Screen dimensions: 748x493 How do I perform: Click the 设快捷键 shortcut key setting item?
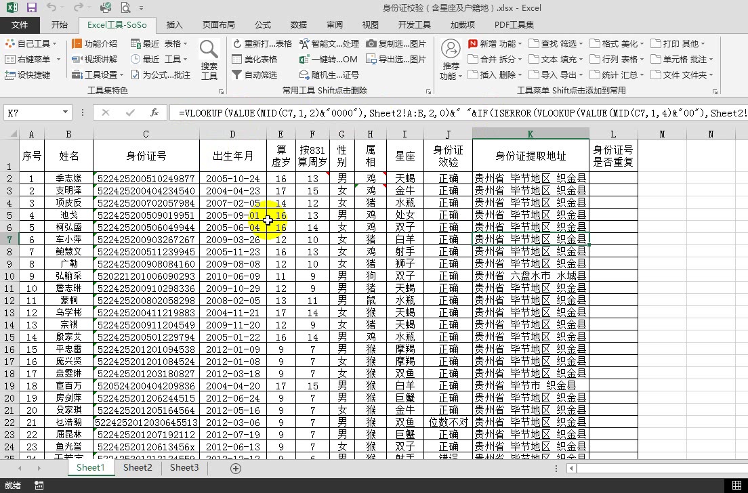tap(27, 73)
